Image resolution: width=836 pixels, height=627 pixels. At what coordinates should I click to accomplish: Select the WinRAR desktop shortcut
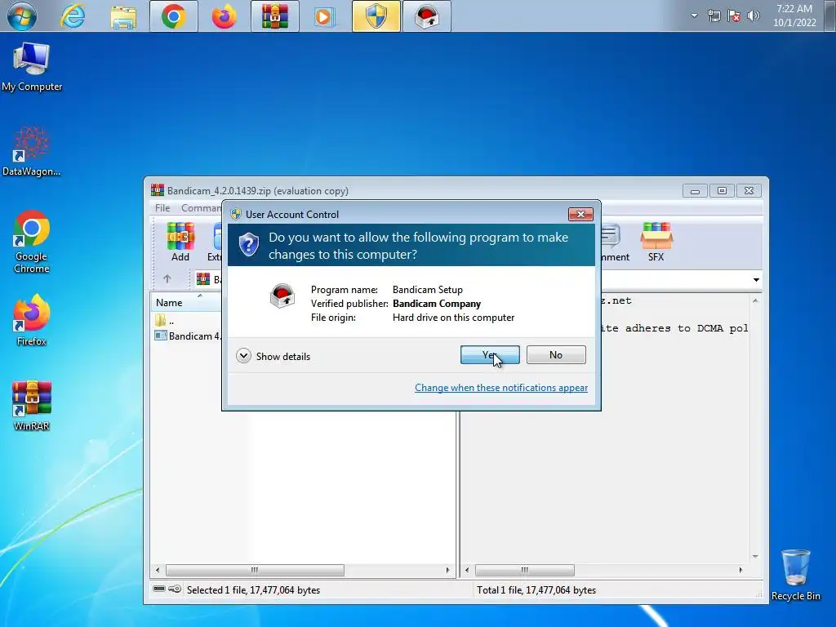(32, 405)
